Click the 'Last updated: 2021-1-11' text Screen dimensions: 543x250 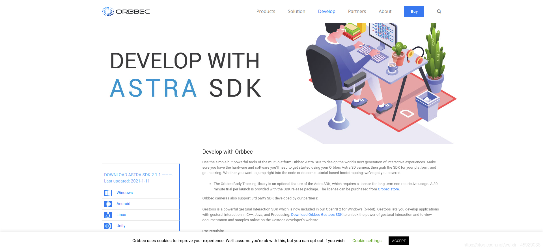pyautogui.click(x=127, y=181)
